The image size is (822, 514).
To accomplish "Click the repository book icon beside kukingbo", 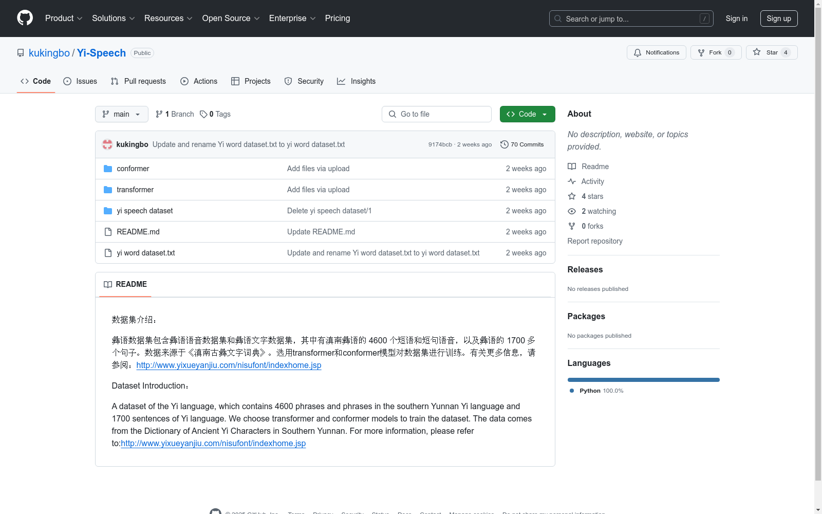I will (x=21, y=53).
